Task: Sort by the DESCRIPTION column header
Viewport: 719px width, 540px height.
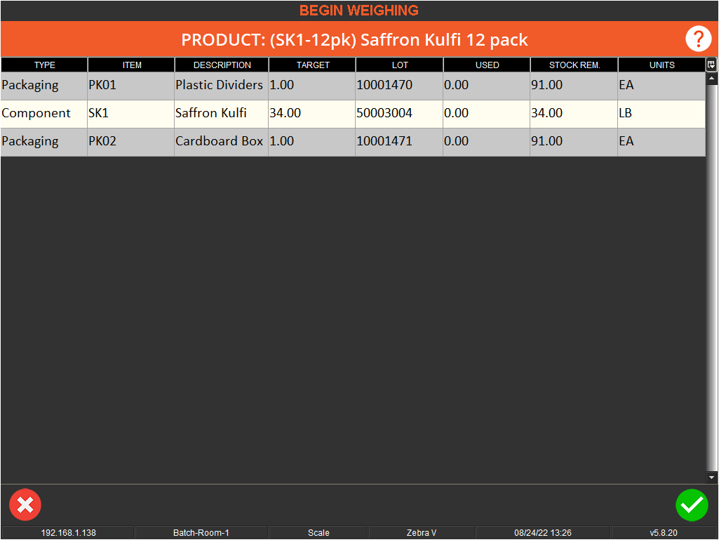Action: 222,65
